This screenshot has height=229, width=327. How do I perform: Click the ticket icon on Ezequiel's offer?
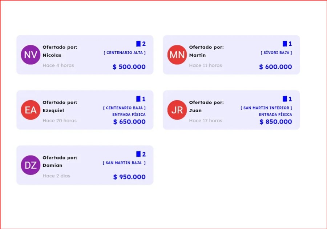[x=138, y=99]
